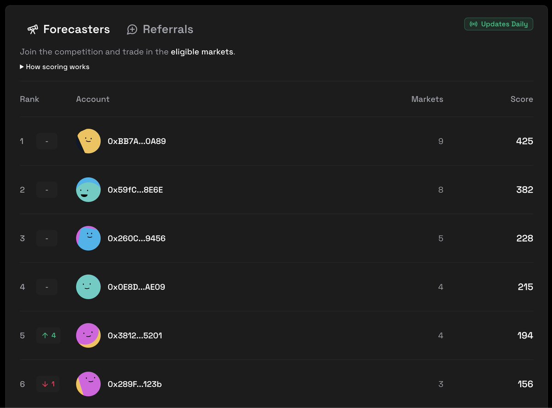Open the Referrals tab
The height and width of the screenshot is (408, 552).
160,29
